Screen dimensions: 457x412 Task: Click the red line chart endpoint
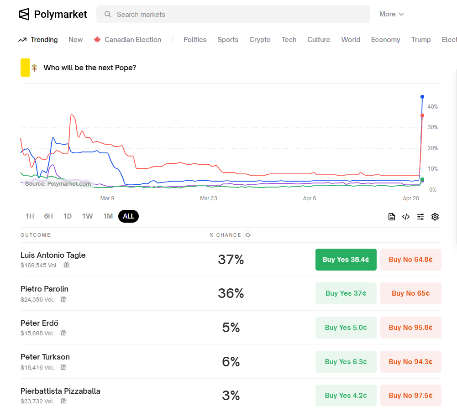point(422,116)
